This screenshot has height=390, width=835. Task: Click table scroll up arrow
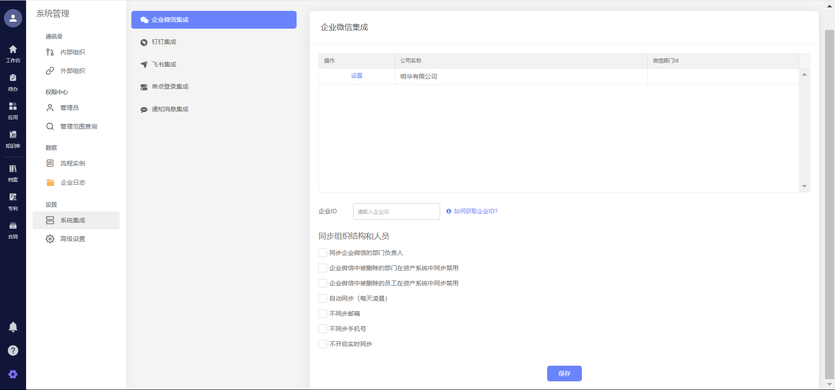click(804, 75)
